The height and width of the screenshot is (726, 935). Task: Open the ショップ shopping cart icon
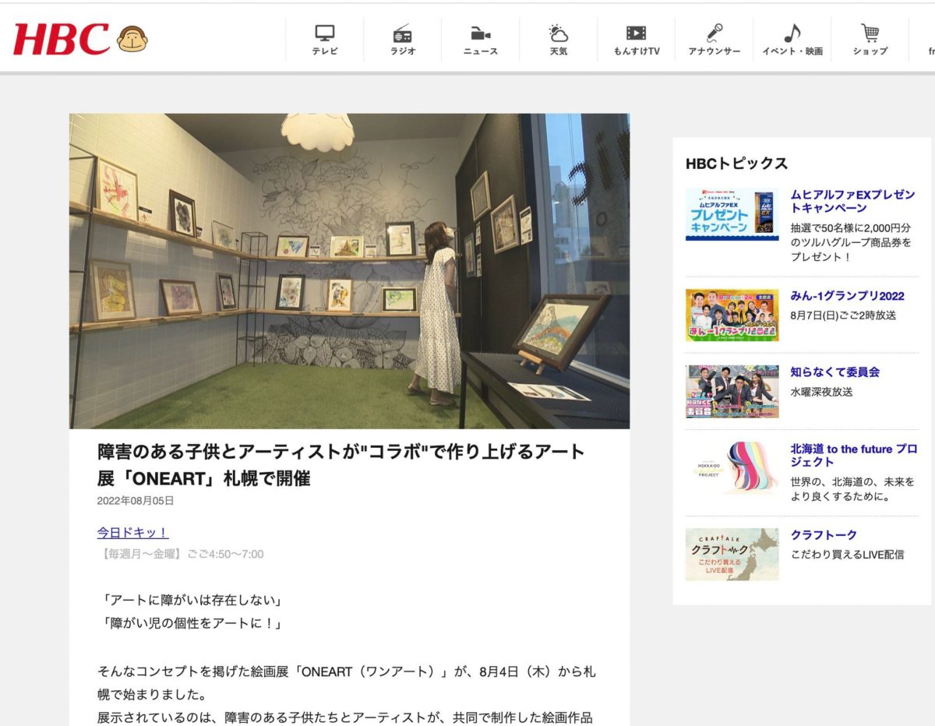(x=870, y=33)
